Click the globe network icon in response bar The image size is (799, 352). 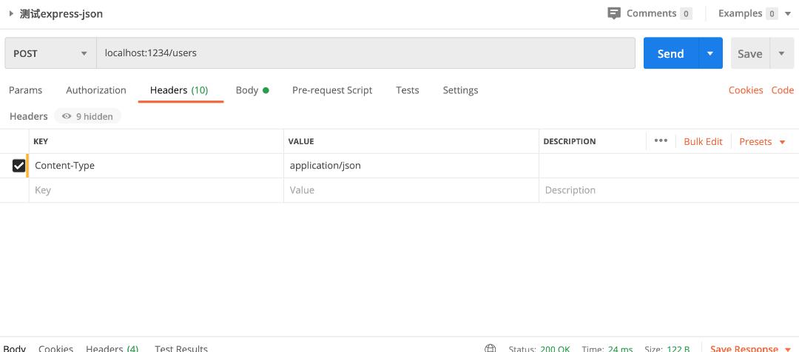(490, 348)
